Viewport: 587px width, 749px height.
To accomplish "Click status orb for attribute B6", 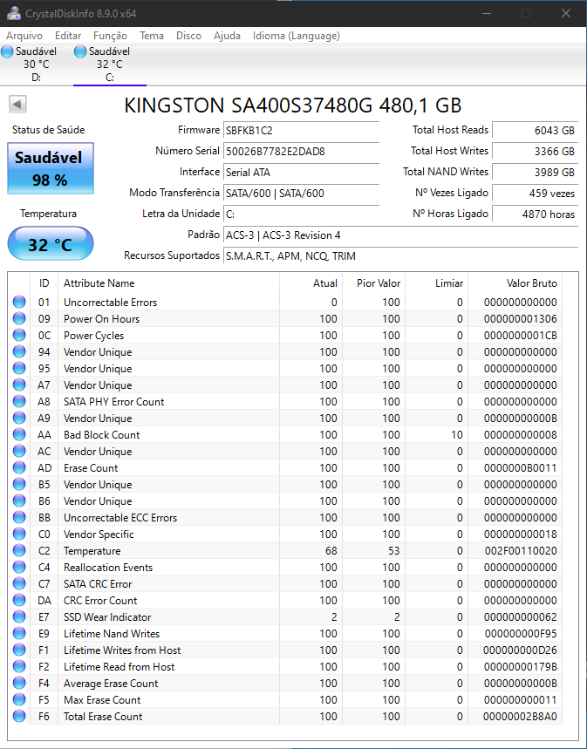I will 19,500.
